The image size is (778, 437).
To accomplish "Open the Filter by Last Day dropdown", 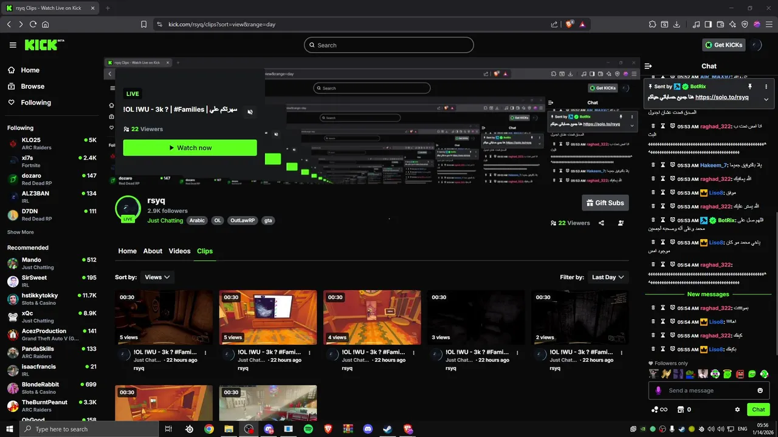I will pyautogui.click(x=608, y=277).
